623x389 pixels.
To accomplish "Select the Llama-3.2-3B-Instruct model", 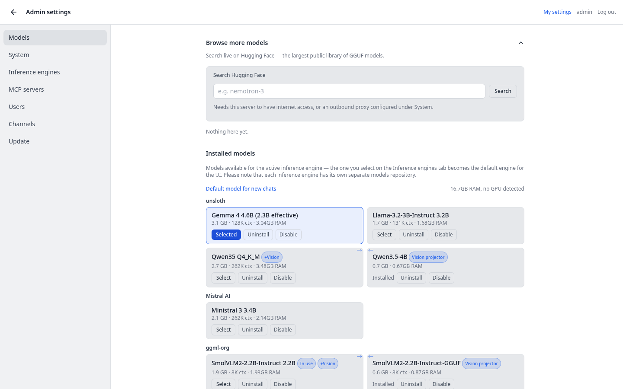I will point(384,235).
